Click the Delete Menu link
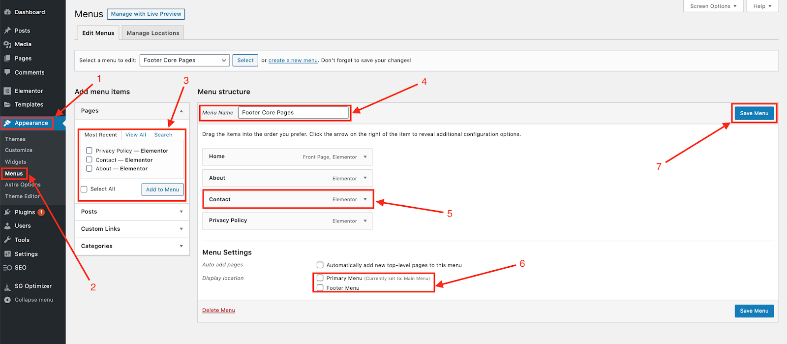Viewport: 787px width, 344px height. click(219, 310)
